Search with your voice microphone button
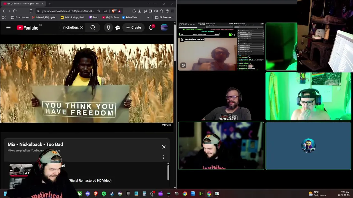Image resolution: width=353 pixels, height=198 pixels. [108, 28]
